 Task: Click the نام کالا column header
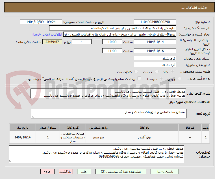[x=145, y=128]
